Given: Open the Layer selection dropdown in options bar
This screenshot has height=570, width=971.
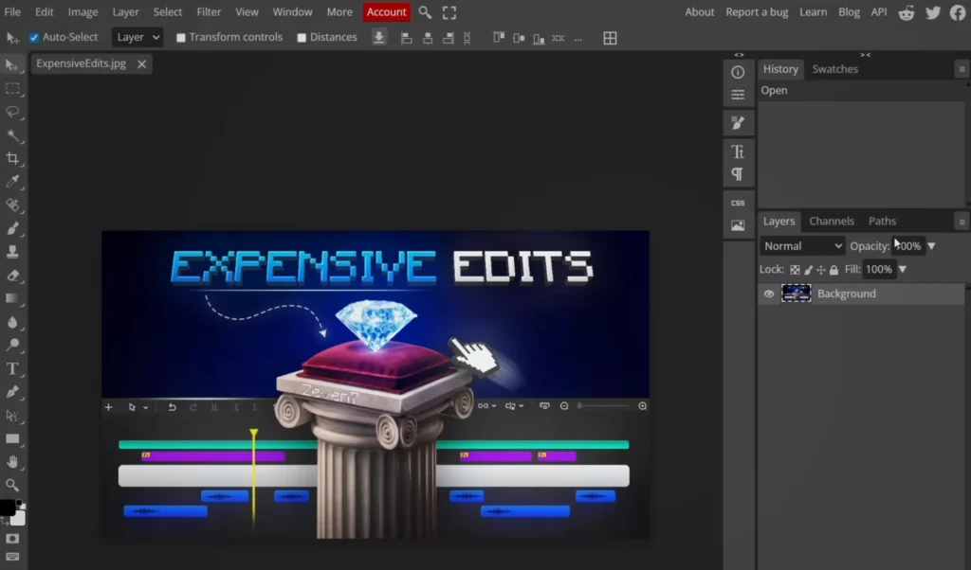Looking at the screenshot, I should (137, 37).
